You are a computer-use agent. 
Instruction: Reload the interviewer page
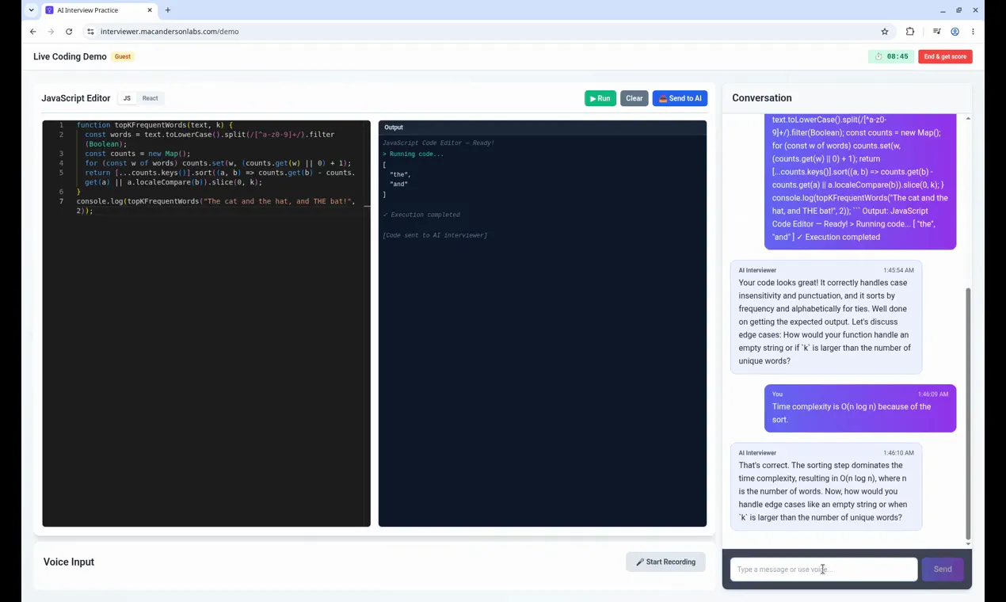(x=69, y=32)
